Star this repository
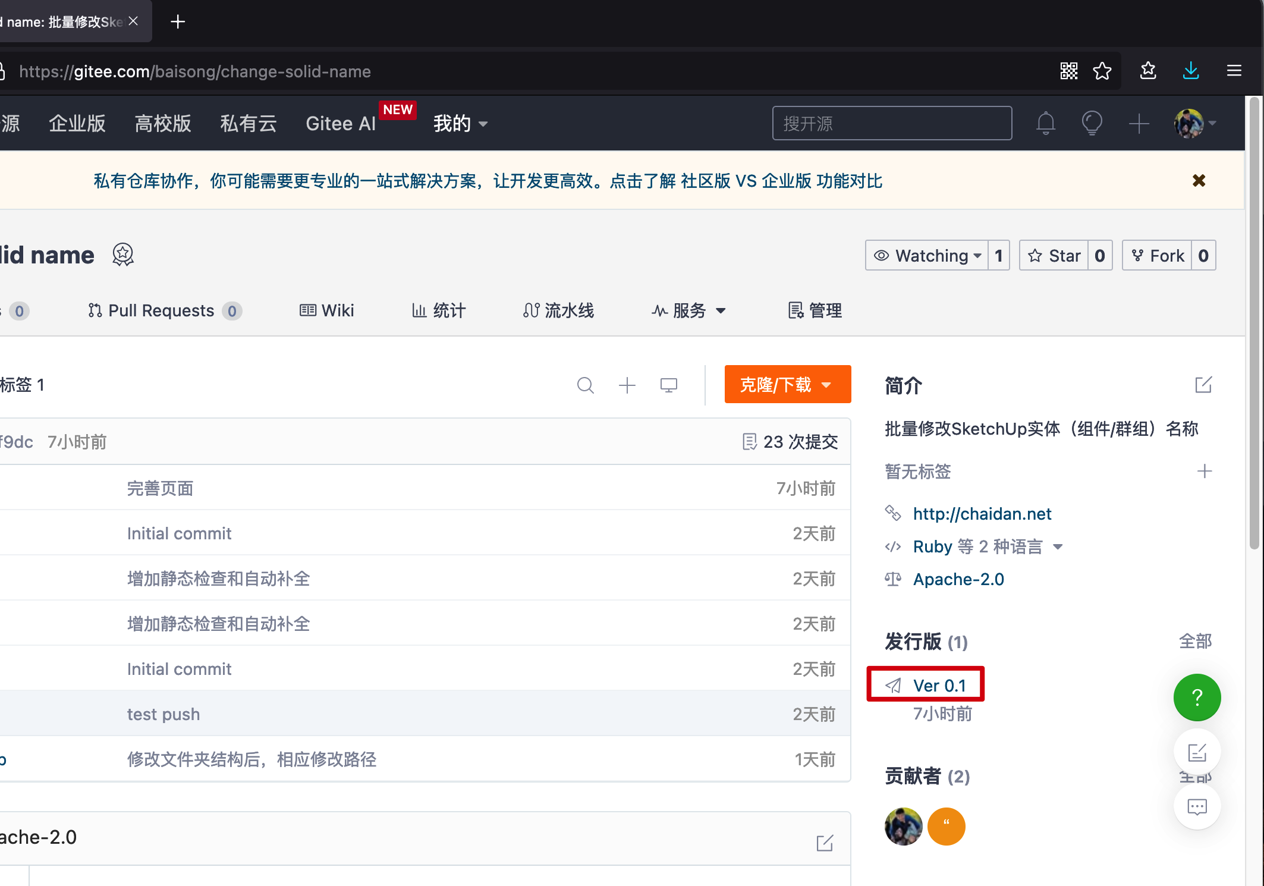Screen dimensions: 1264x886 click(1054, 256)
